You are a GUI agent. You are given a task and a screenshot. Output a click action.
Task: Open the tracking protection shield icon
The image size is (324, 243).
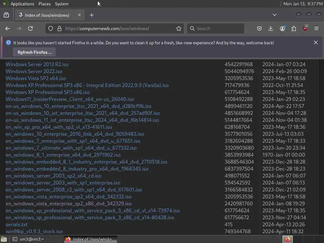(x=51, y=28)
